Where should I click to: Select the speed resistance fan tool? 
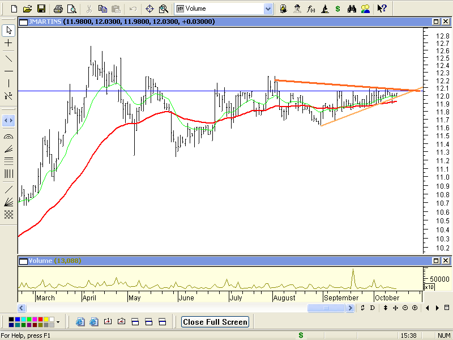tap(8, 202)
